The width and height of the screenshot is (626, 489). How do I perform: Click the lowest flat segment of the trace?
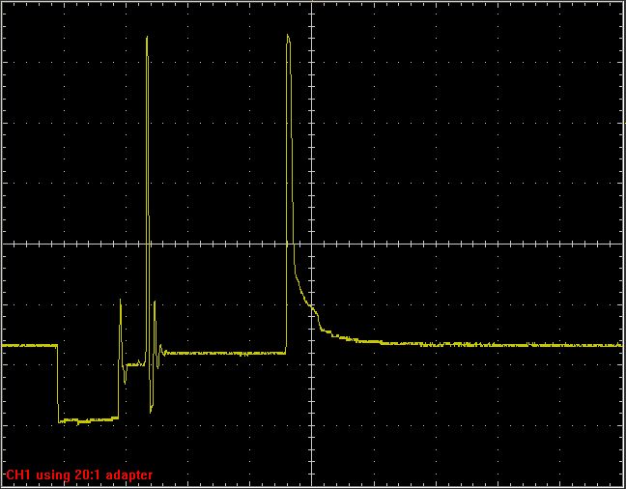87,420
